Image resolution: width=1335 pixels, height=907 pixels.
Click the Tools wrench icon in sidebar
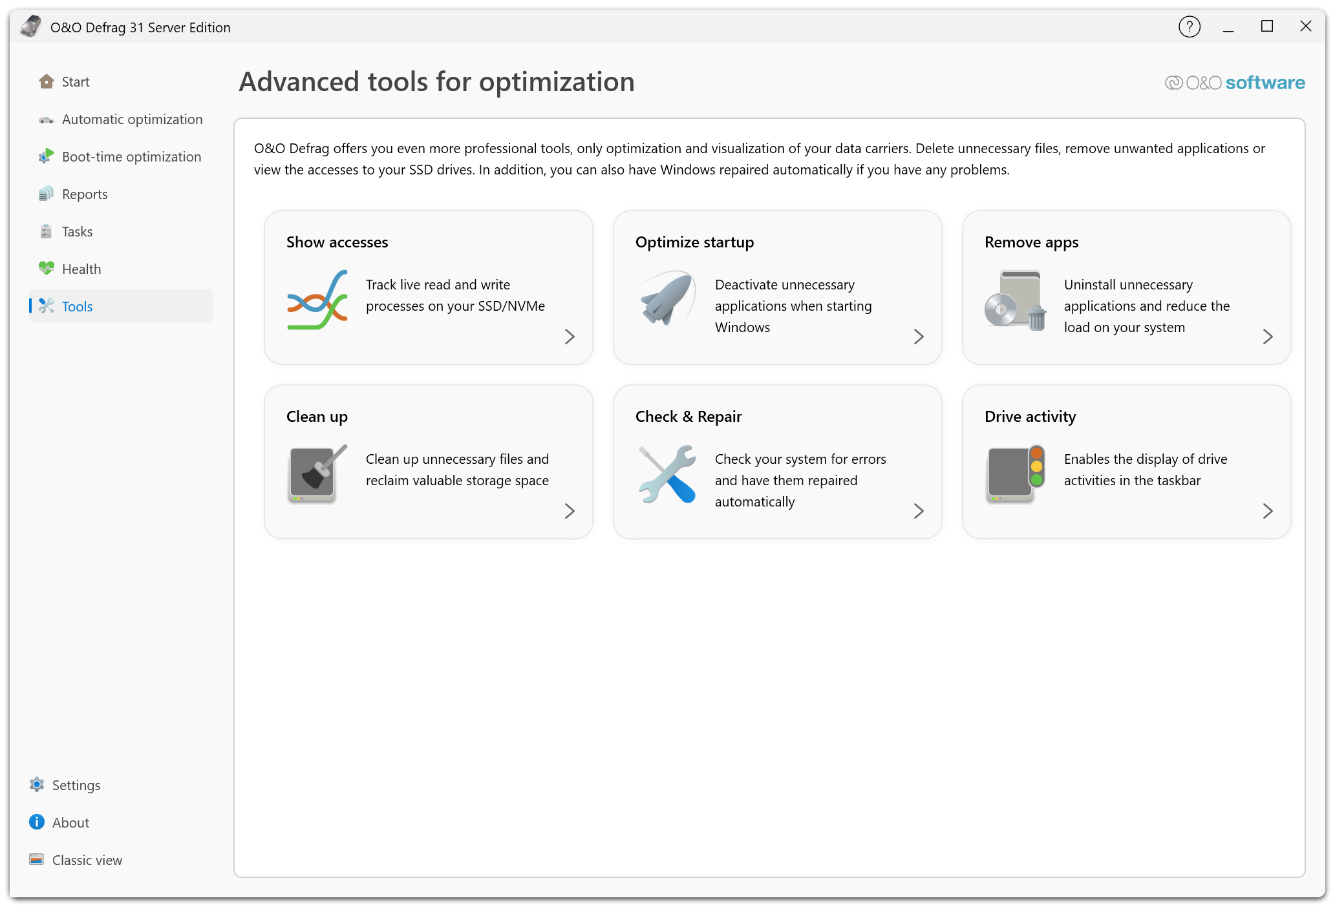click(x=47, y=306)
